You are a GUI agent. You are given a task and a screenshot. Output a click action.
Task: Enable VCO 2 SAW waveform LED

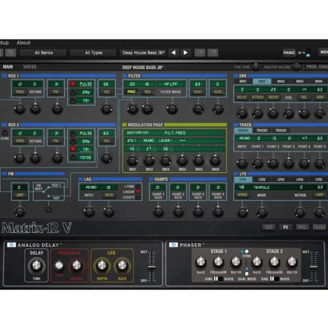click(73, 141)
